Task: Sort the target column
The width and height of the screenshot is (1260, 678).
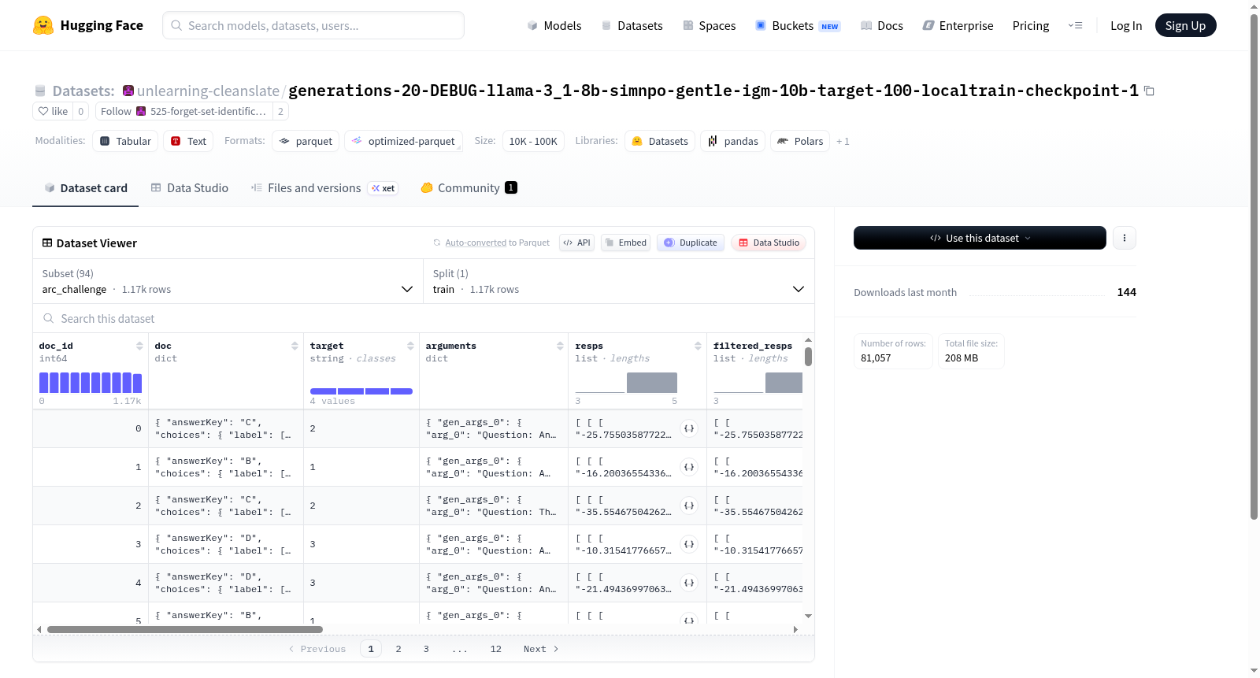Action: (x=410, y=346)
